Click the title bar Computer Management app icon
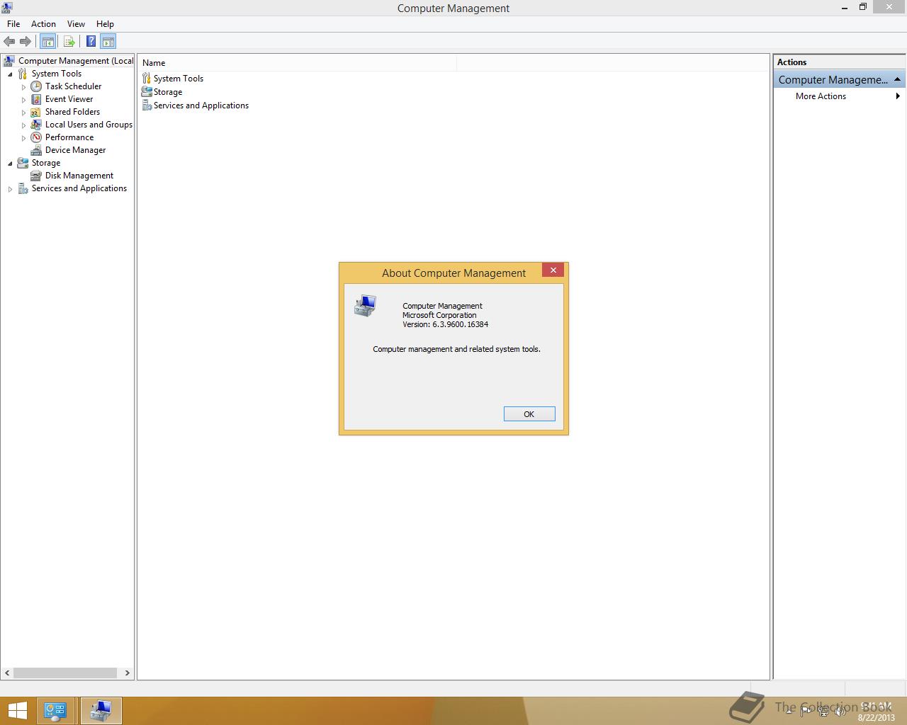This screenshot has height=725, width=907. click(7, 8)
